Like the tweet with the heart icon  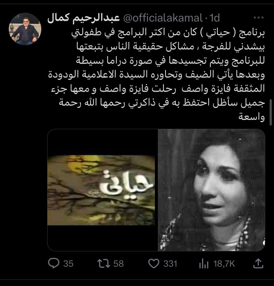click(153, 263)
